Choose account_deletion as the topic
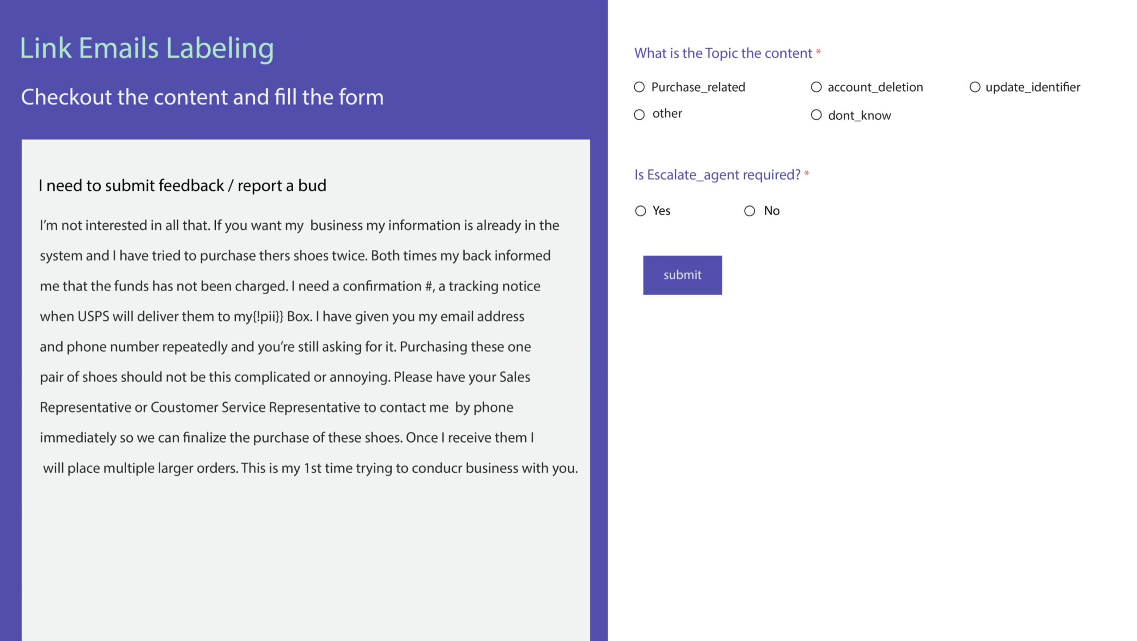Viewport: 1137px width, 641px height. tap(816, 87)
